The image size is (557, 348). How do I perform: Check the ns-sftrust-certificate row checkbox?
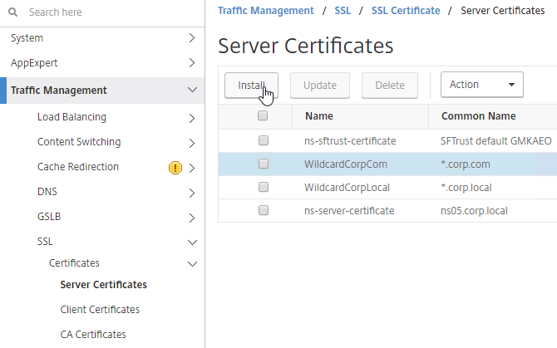[x=264, y=140]
